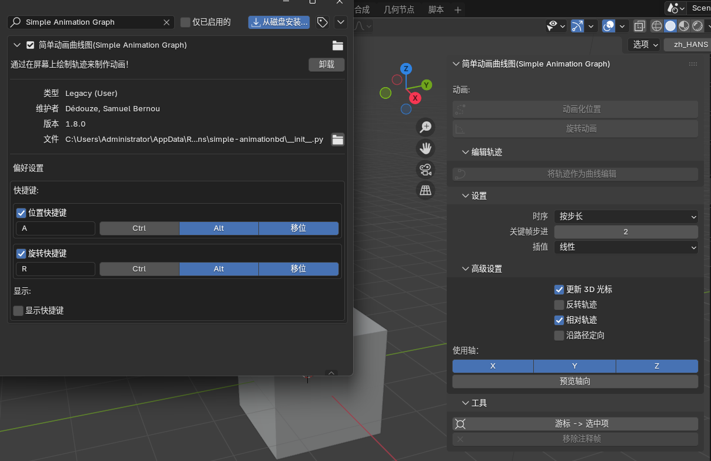The image size is (711, 461).
Task: Select wireframe shading mode icon
Action: pyautogui.click(x=656, y=26)
